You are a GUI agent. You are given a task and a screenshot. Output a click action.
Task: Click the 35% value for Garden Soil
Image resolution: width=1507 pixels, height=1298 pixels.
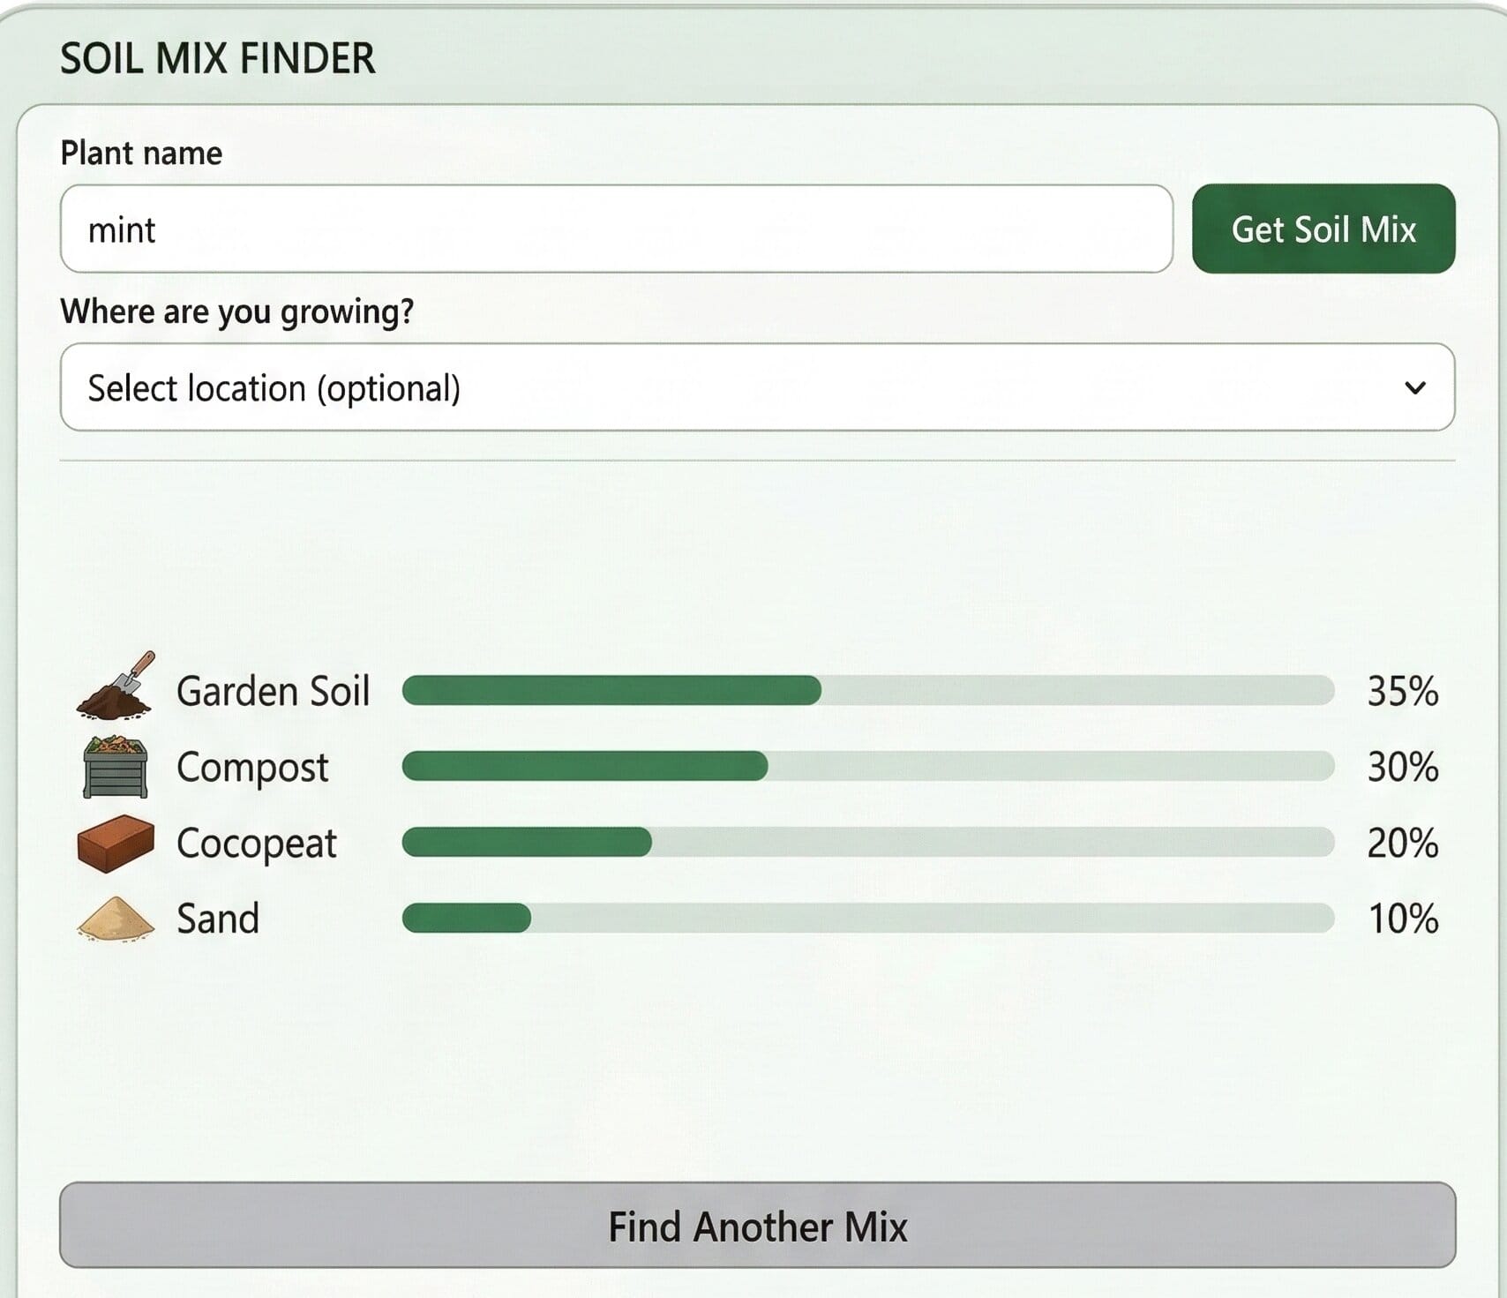[x=1402, y=691]
